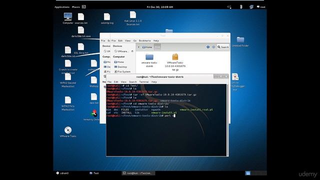Click vmware-install.pl text in terminal output
This screenshot has height=180, width=320.
point(164,112)
